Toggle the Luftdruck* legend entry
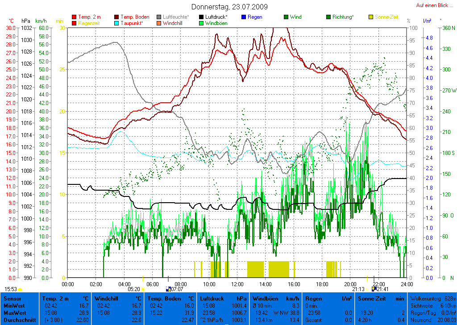The image size is (457, 325). pos(219,17)
